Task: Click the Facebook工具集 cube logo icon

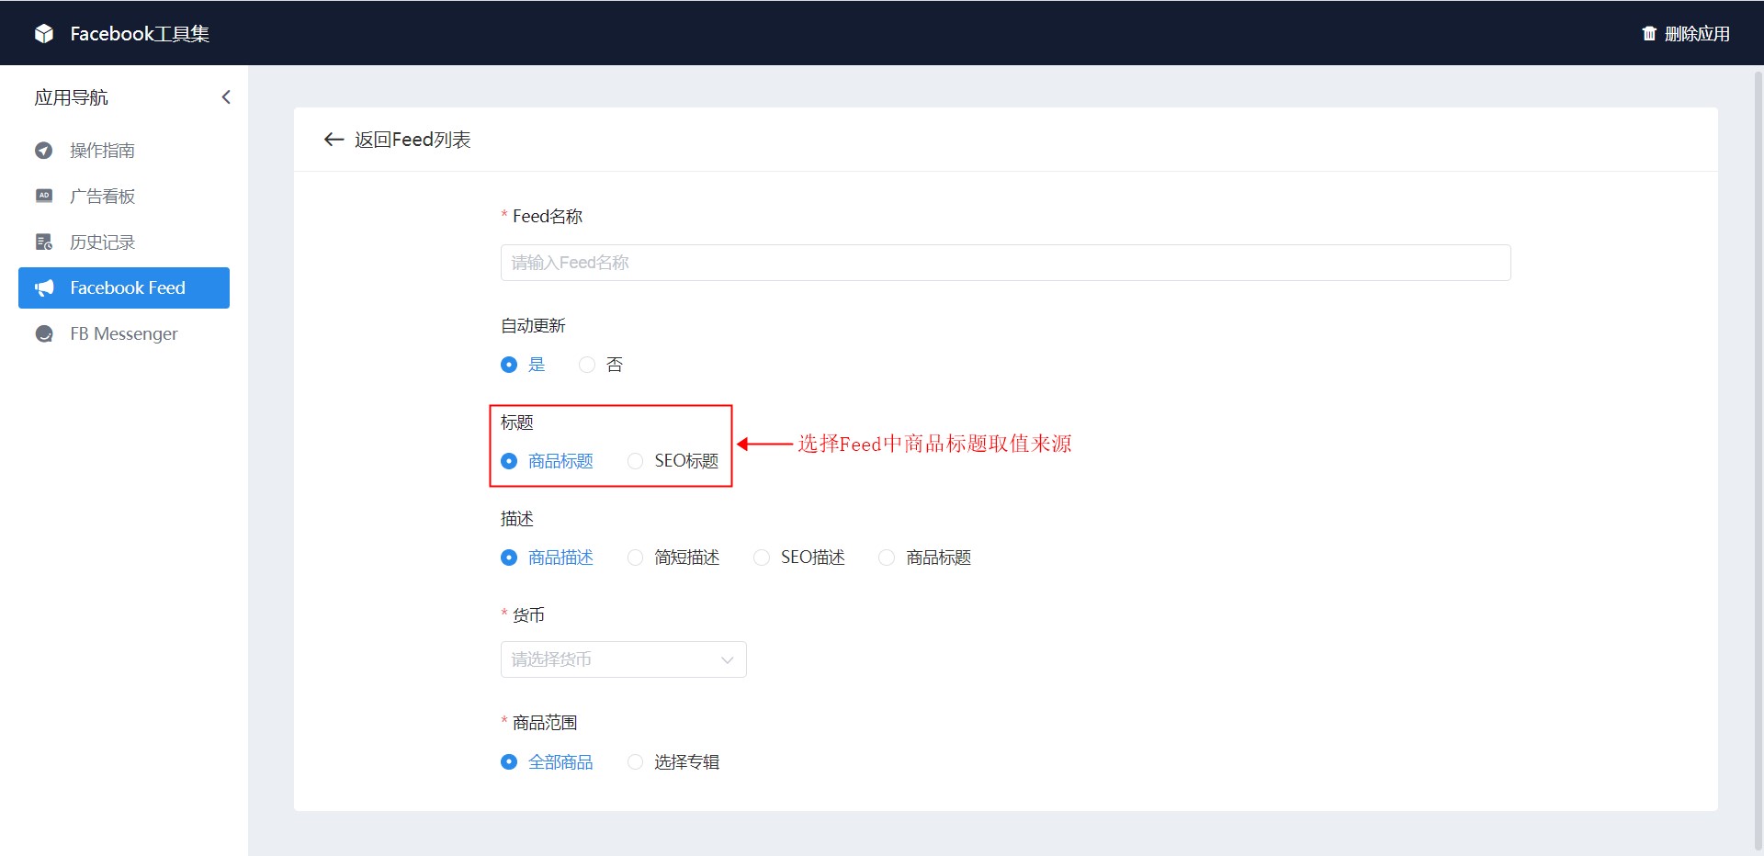Action: tap(44, 34)
